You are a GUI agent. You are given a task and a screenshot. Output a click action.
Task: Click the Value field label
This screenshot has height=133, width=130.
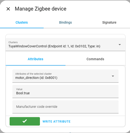pyautogui.click(x=19, y=89)
